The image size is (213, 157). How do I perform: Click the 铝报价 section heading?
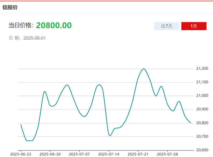tap(10, 7)
